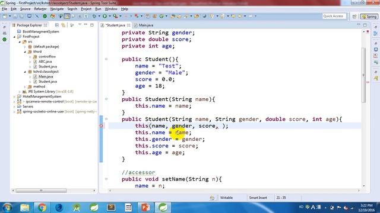Focus the Quick Access search field

tap(334, 16)
